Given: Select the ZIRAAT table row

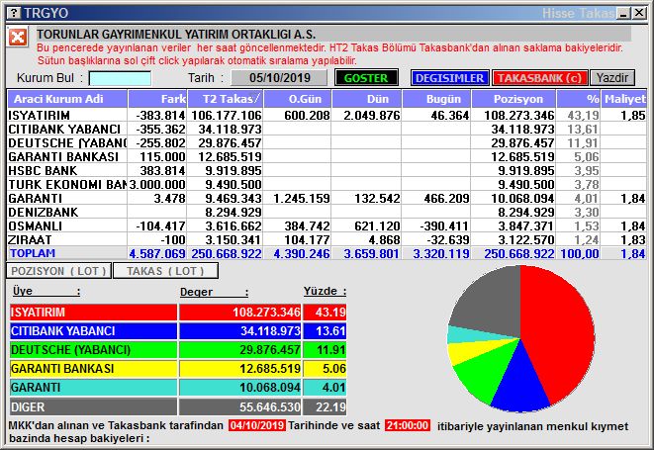Looking at the screenshot, I should pyautogui.click(x=327, y=239).
